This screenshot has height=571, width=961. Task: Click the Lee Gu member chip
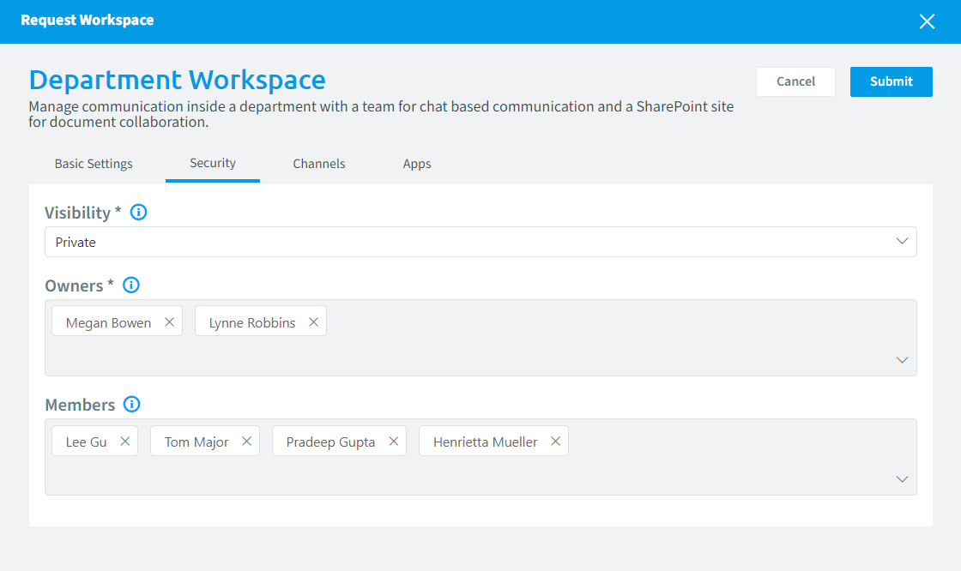(x=95, y=442)
